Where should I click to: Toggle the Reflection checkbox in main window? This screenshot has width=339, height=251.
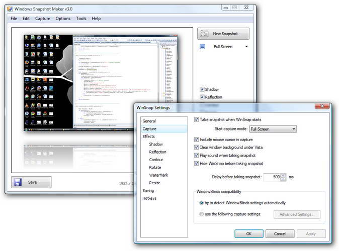(202, 97)
